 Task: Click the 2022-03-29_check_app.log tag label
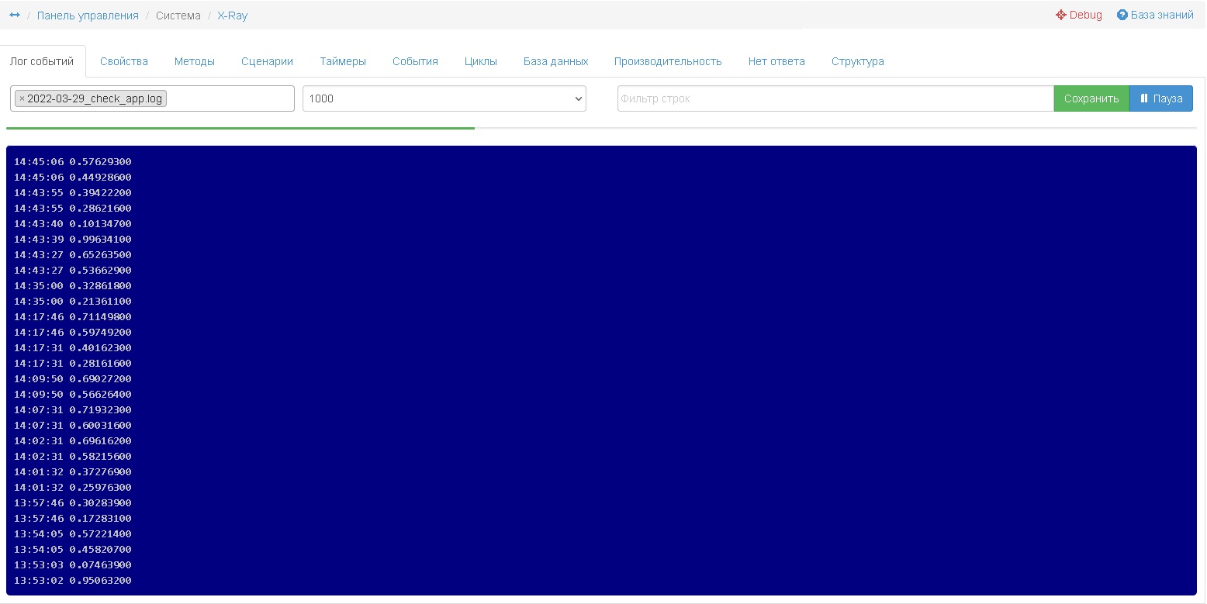pyautogui.click(x=95, y=98)
